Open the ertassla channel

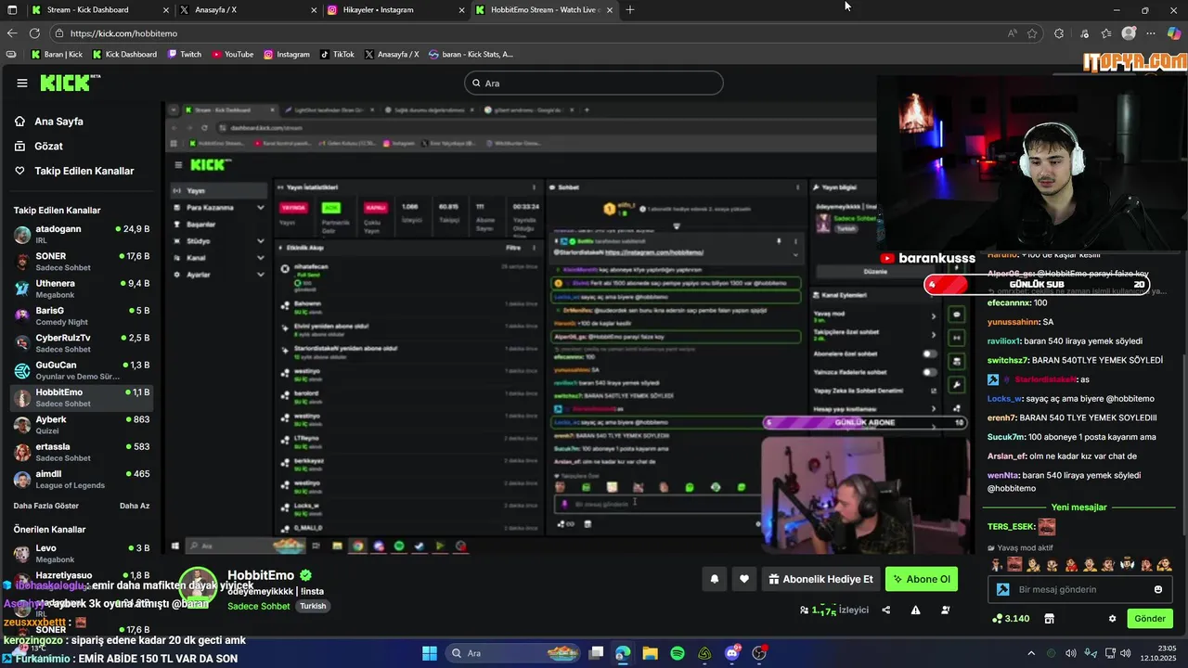pyautogui.click(x=82, y=452)
